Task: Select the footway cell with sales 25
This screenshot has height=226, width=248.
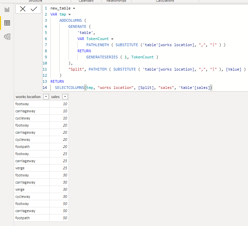Action: coord(32,154)
